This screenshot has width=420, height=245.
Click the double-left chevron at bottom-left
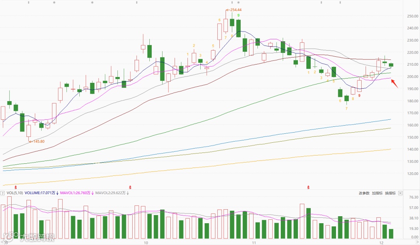coord(2,243)
